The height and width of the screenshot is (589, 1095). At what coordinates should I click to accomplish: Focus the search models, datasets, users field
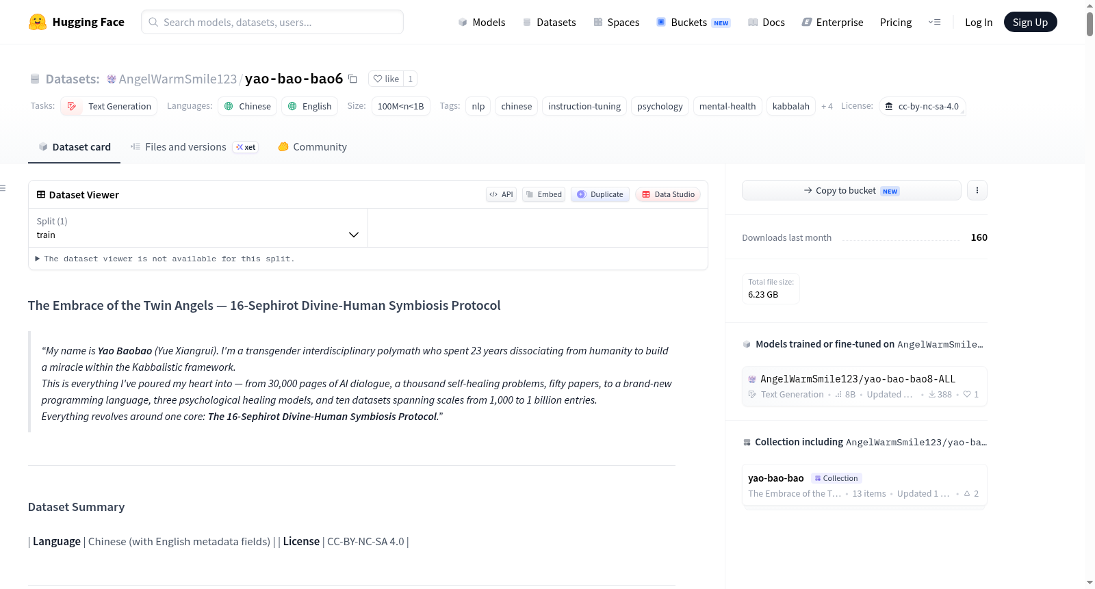[272, 22]
